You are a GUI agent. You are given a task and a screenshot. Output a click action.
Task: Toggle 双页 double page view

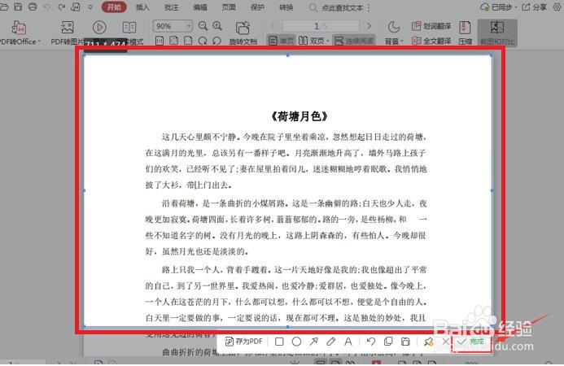click(312, 41)
